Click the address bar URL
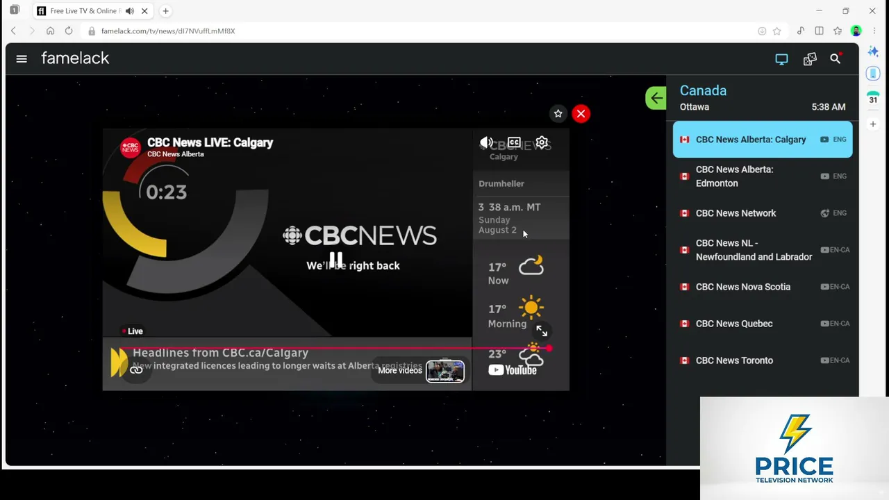Viewport: 889px width, 500px height. (x=168, y=31)
